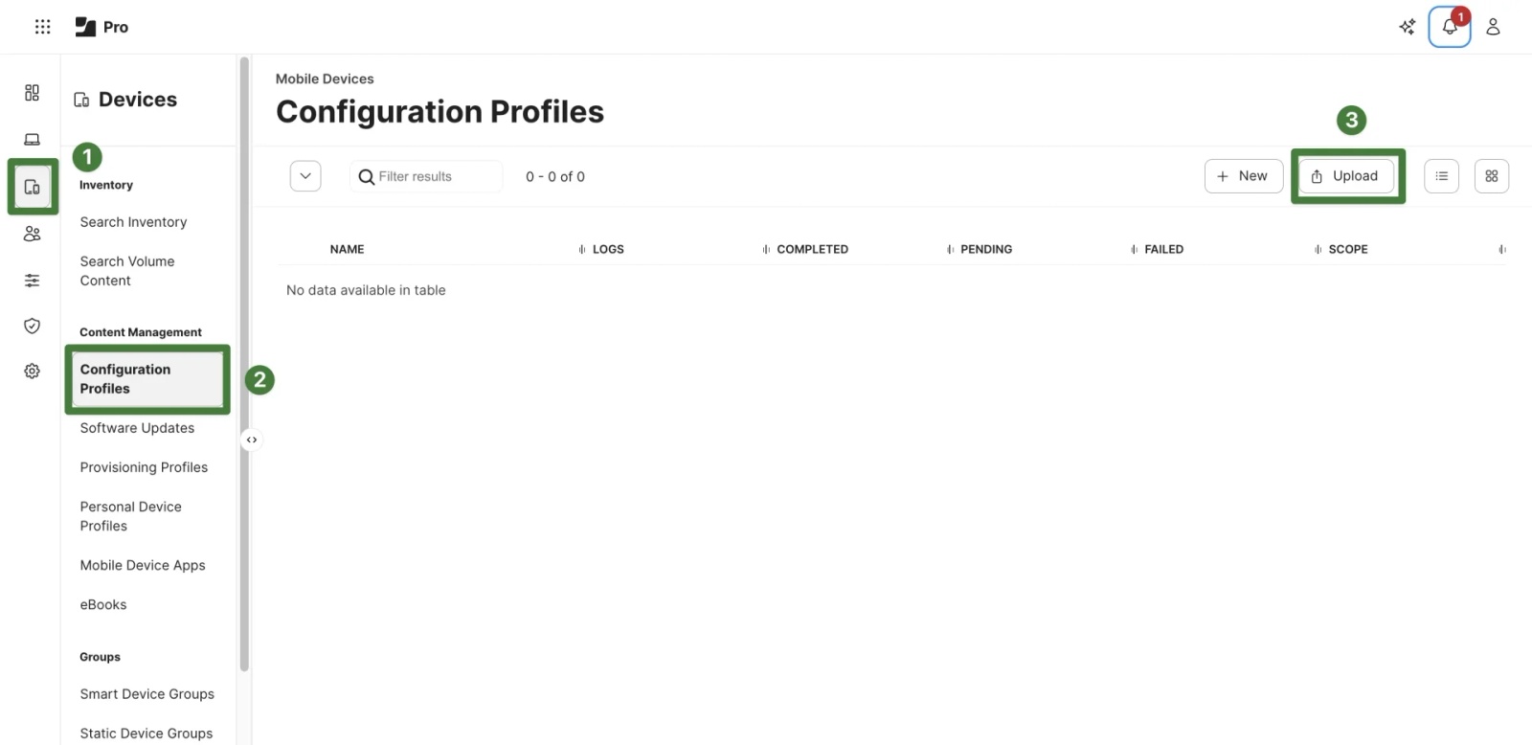
Task: Click the Security shield sidebar icon
Action: (32, 326)
